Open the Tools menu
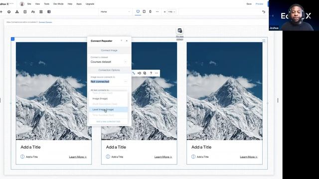 46,4
